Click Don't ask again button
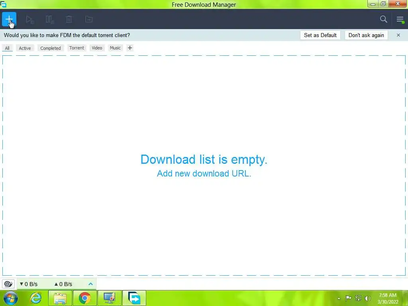This screenshot has width=408, height=306. 366,35
